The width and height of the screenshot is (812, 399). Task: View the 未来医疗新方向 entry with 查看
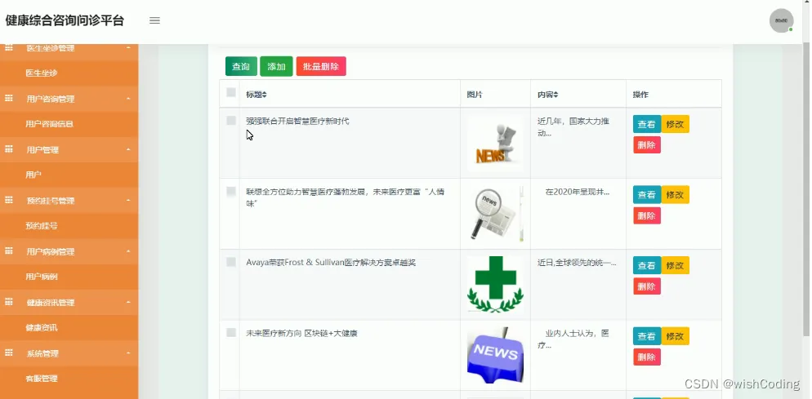647,336
